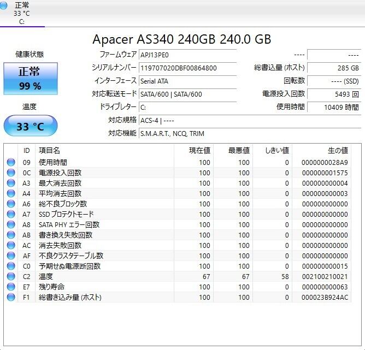Click the status icon for row 09 使用時間
This screenshot has width=365, height=350.
pyautogui.click(x=11, y=162)
